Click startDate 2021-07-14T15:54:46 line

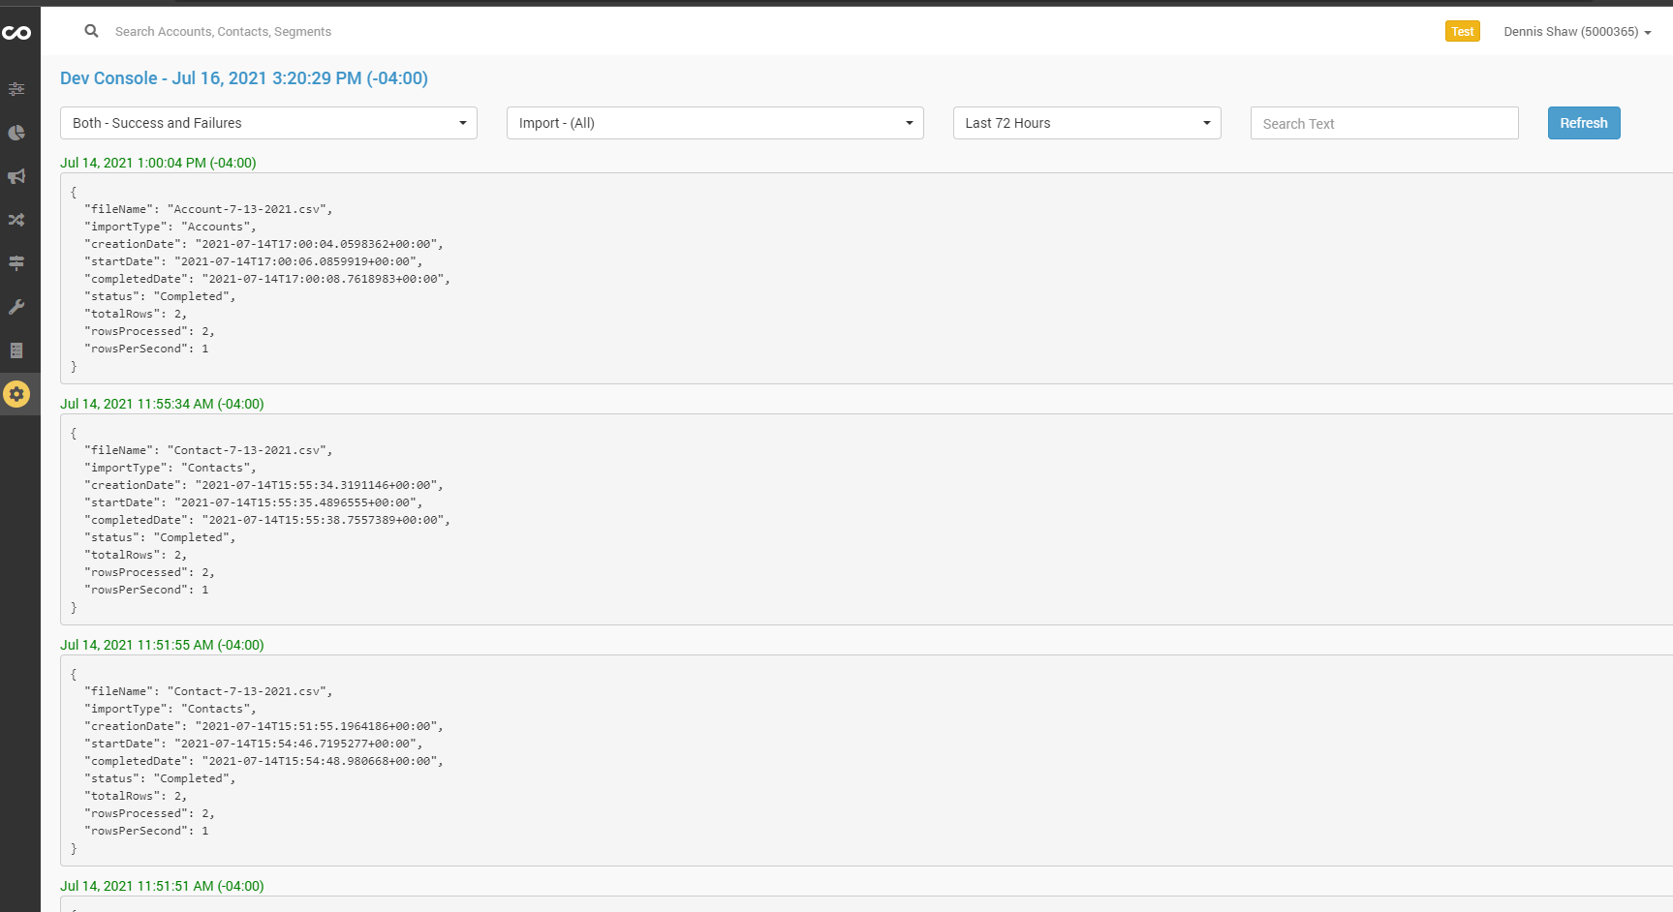pos(254,744)
